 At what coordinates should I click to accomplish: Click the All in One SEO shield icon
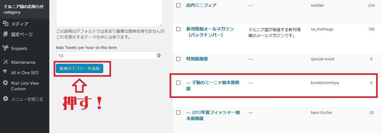point(5,72)
